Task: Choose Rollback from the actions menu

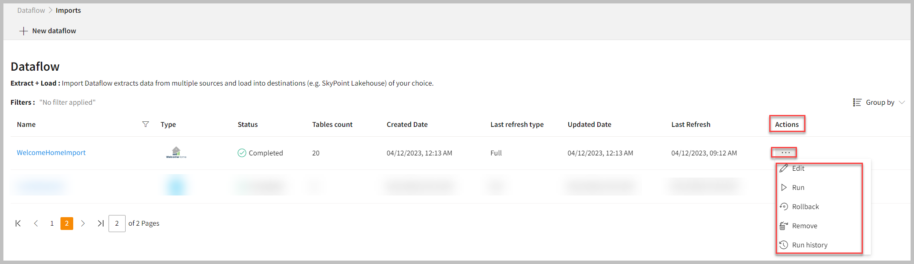Action: [x=805, y=207]
